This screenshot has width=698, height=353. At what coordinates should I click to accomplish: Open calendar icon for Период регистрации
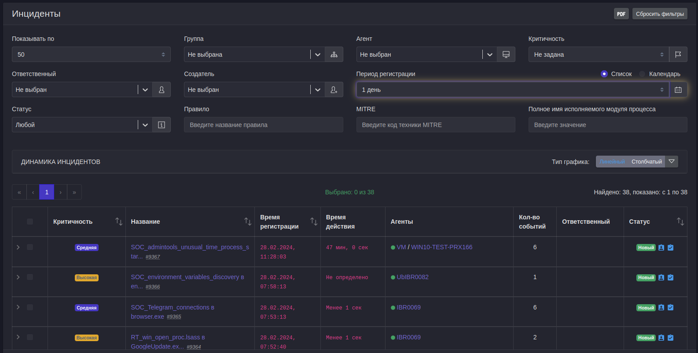click(x=678, y=90)
